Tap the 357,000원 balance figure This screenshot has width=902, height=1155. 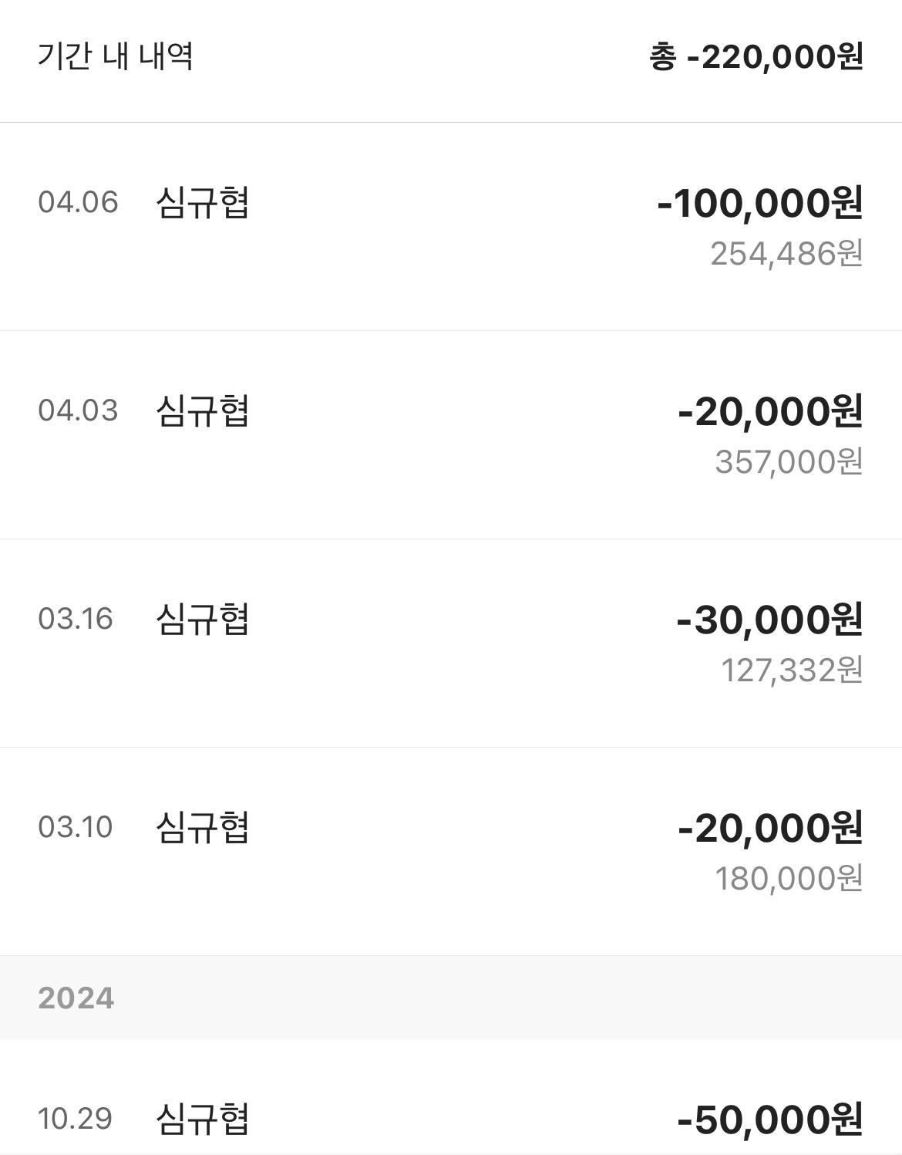(789, 462)
